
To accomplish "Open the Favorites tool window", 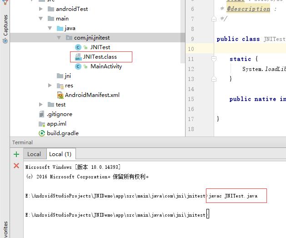I will (5, 229).
